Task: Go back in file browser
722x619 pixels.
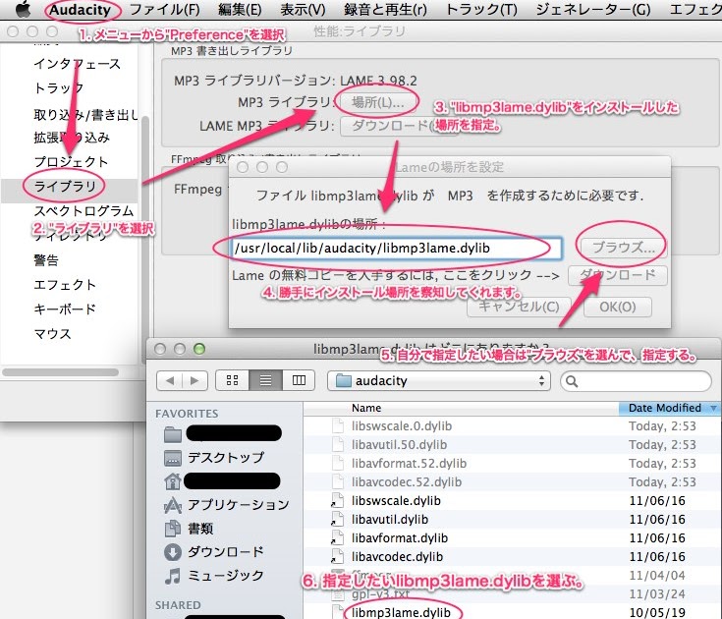Action: click(x=169, y=380)
